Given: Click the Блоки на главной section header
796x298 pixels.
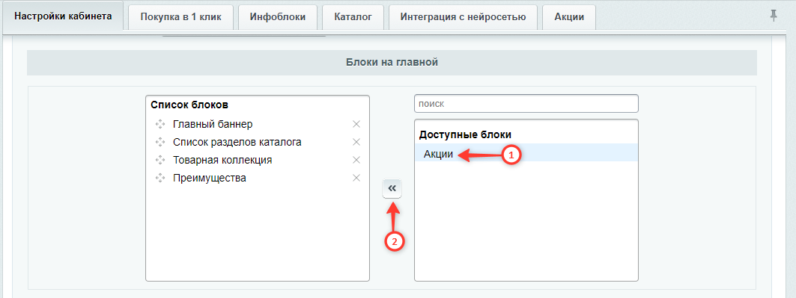Looking at the screenshot, I should [392, 63].
